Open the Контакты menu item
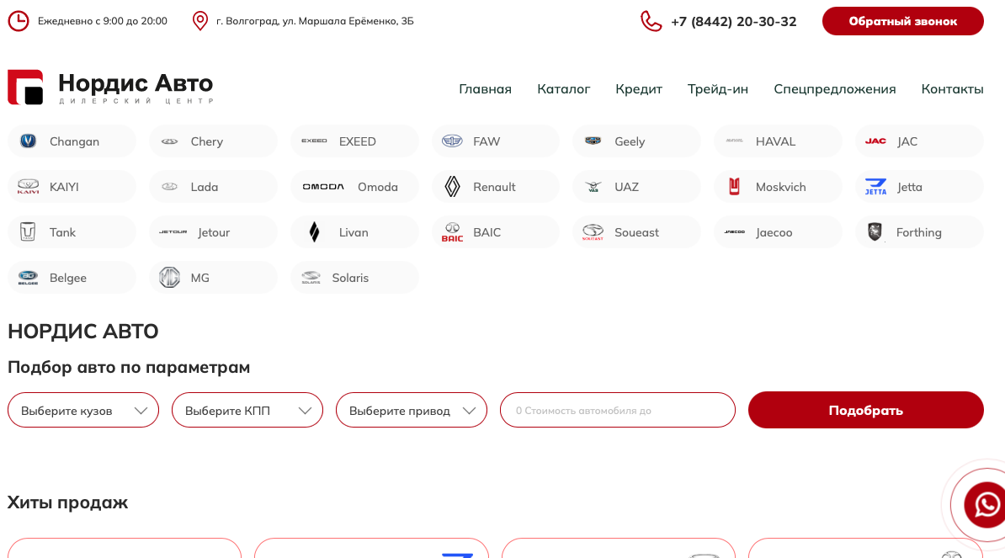Viewport: 1005px width, 558px height. coord(952,89)
